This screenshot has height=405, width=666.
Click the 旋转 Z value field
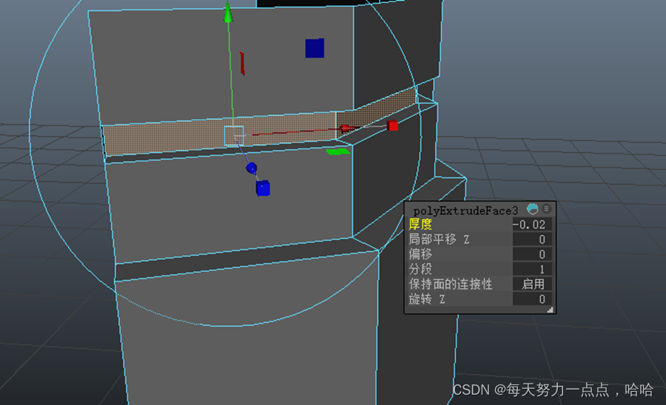coord(531,299)
